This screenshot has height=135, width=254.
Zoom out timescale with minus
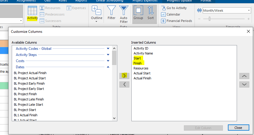click(199, 19)
